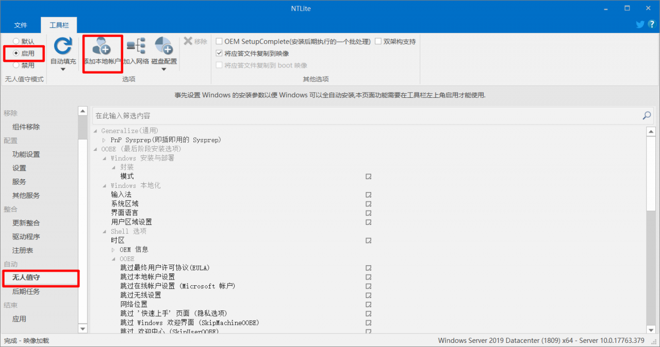Click the edit icon on the 界面语言 row
This screenshot has width=660, height=347.
369,213
